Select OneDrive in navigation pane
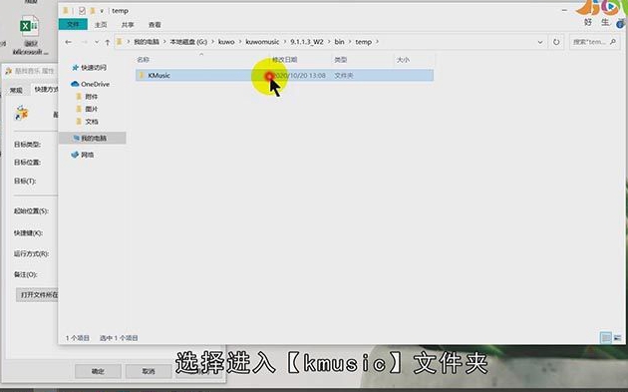The image size is (628, 392). pyautogui.click(x=90, y=84)
